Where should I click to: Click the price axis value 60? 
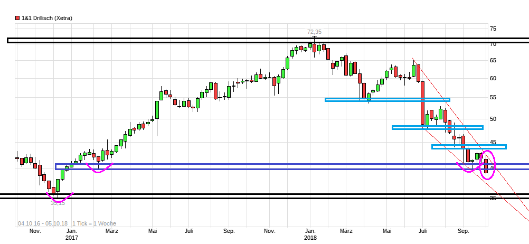(493, 78)
